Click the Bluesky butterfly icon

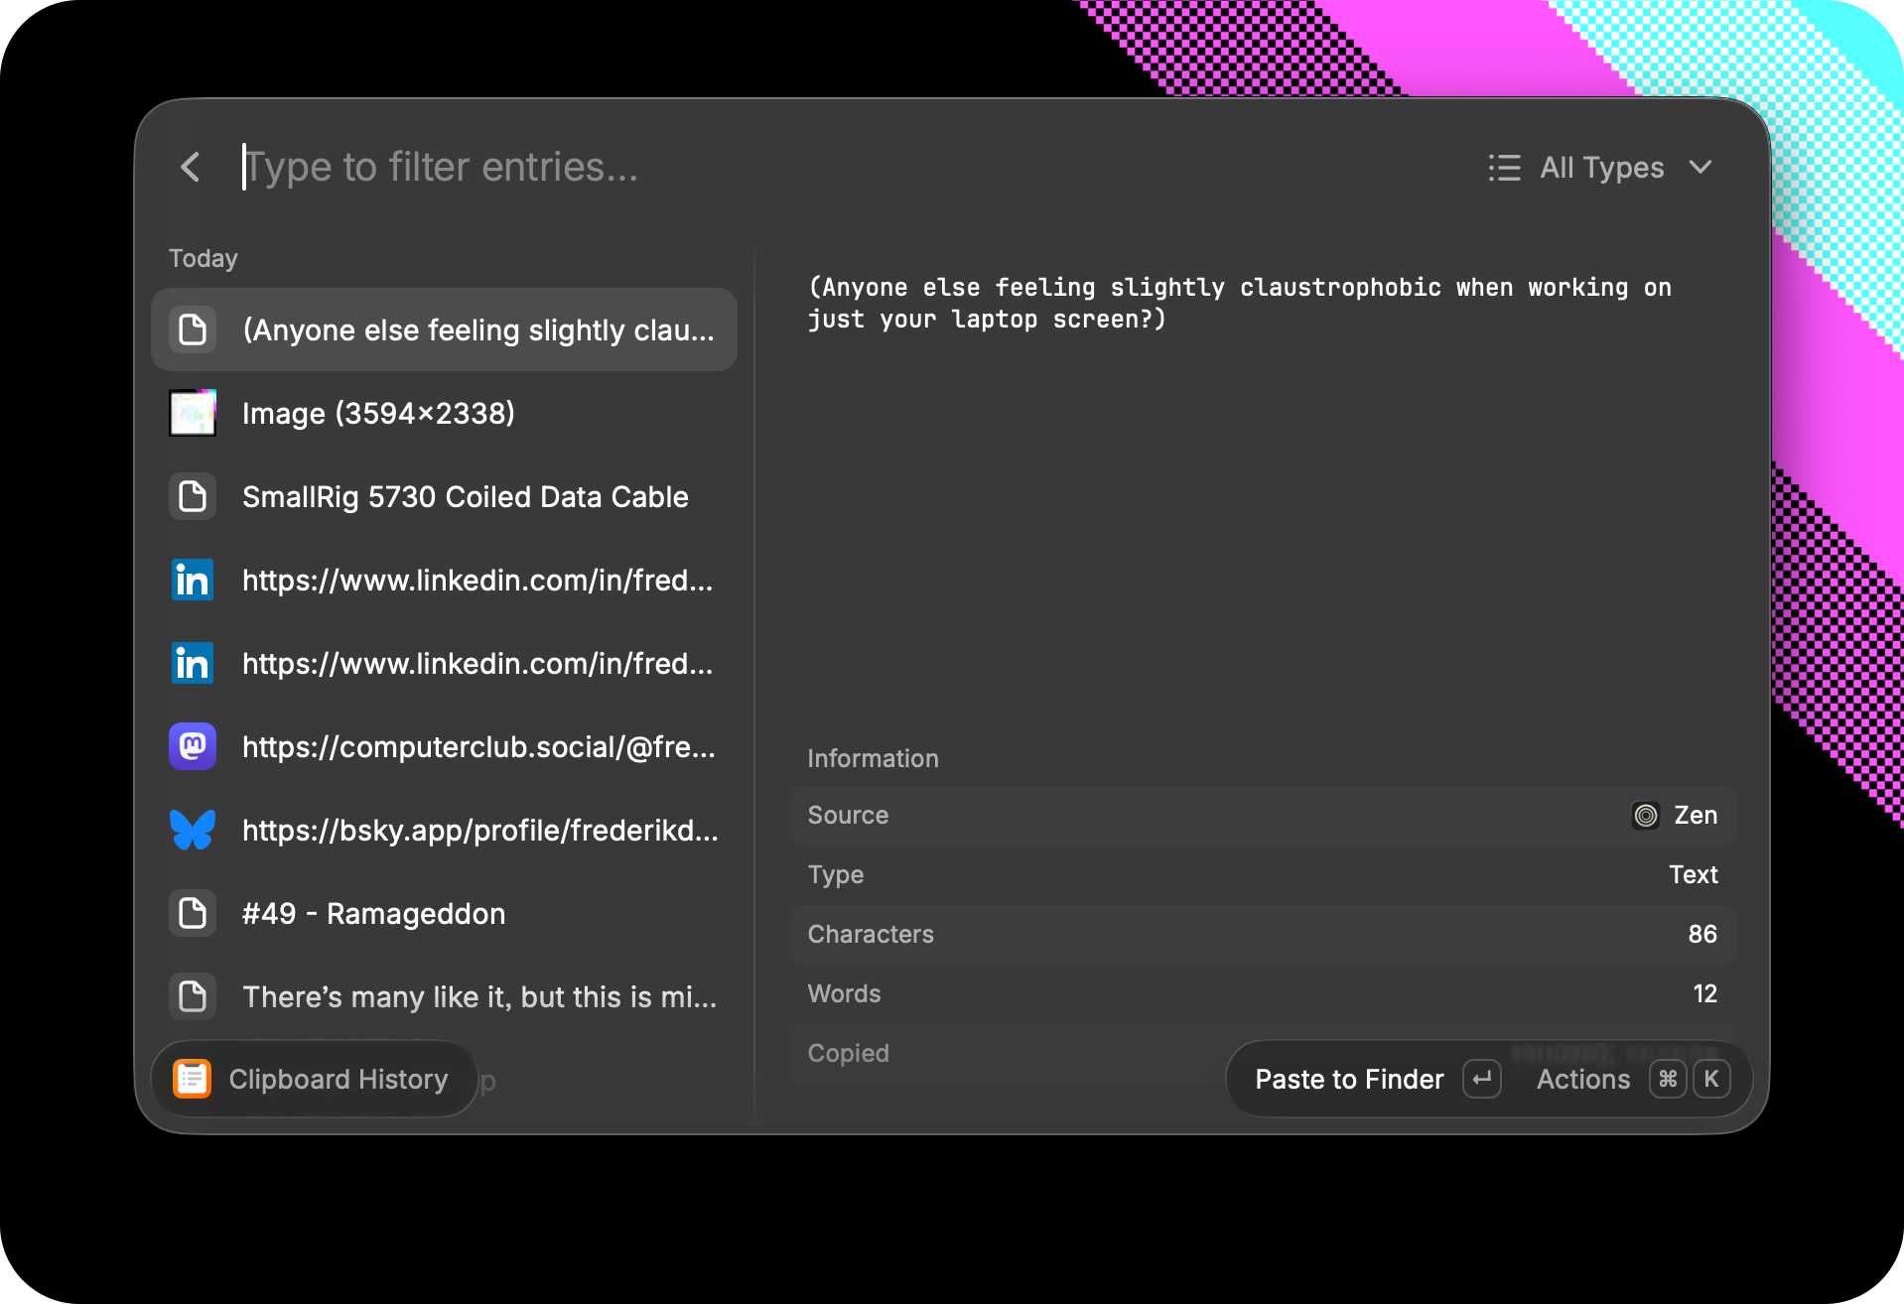193,830
